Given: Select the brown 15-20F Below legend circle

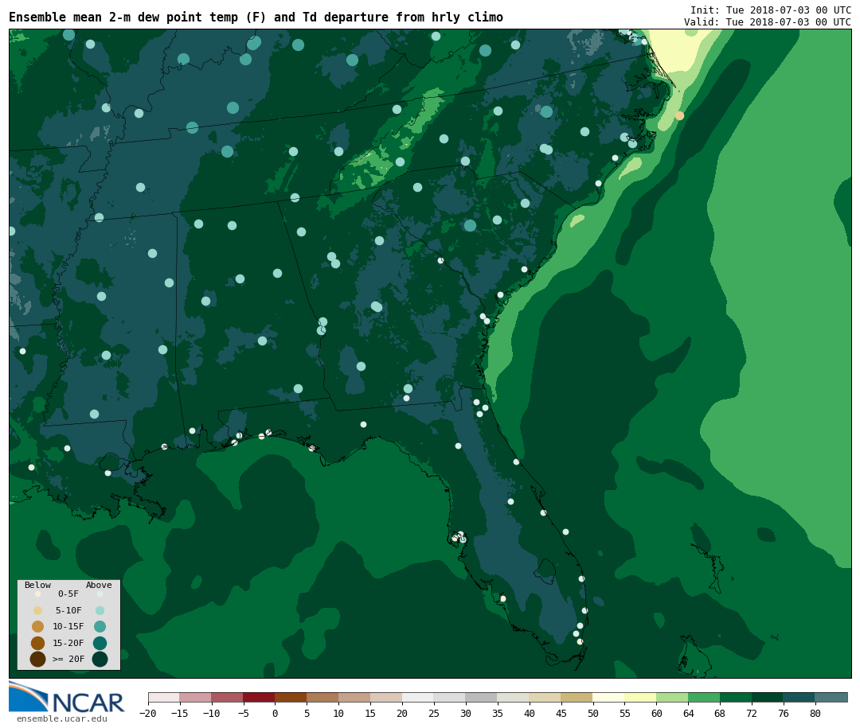Looking at the screenshot, I should point(37,643).
